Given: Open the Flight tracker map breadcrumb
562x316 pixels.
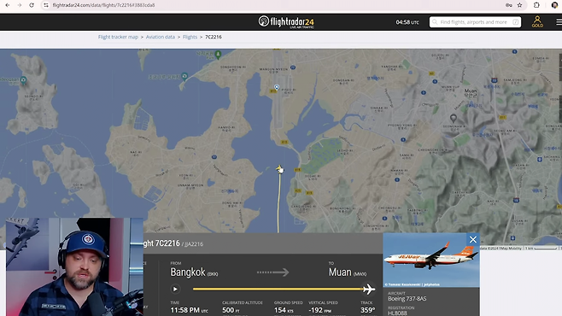Looking at the screenshot, I should click(118, 37).
